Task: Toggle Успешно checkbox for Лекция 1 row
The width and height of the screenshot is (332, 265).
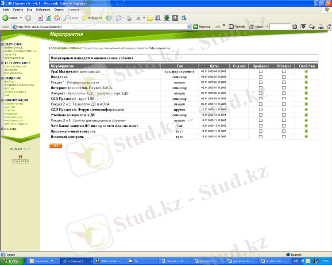Action: click(x=284, y=83)
